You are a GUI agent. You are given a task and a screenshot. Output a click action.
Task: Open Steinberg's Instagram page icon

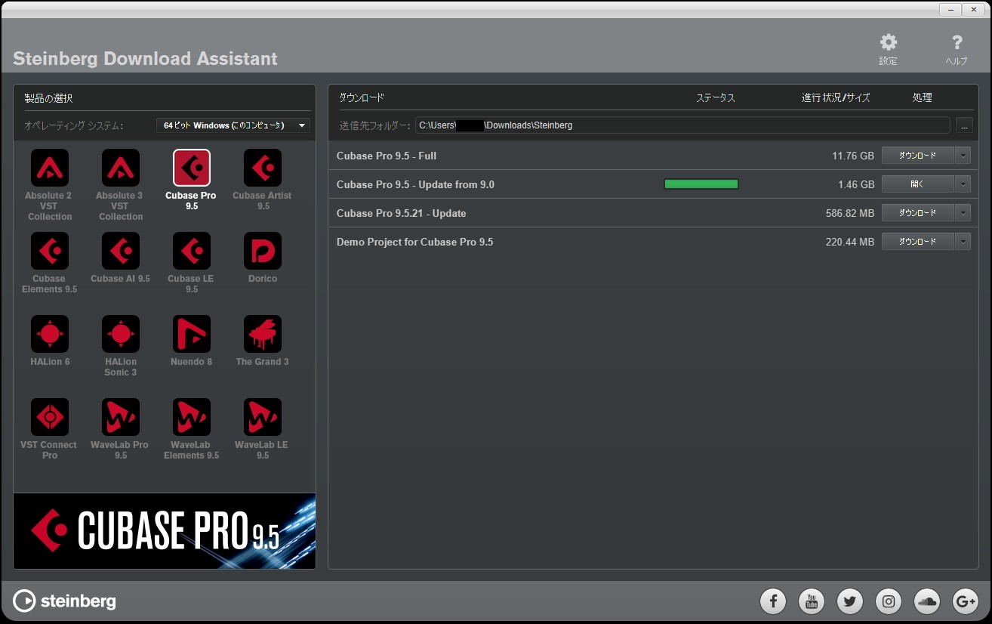point(889,601)
